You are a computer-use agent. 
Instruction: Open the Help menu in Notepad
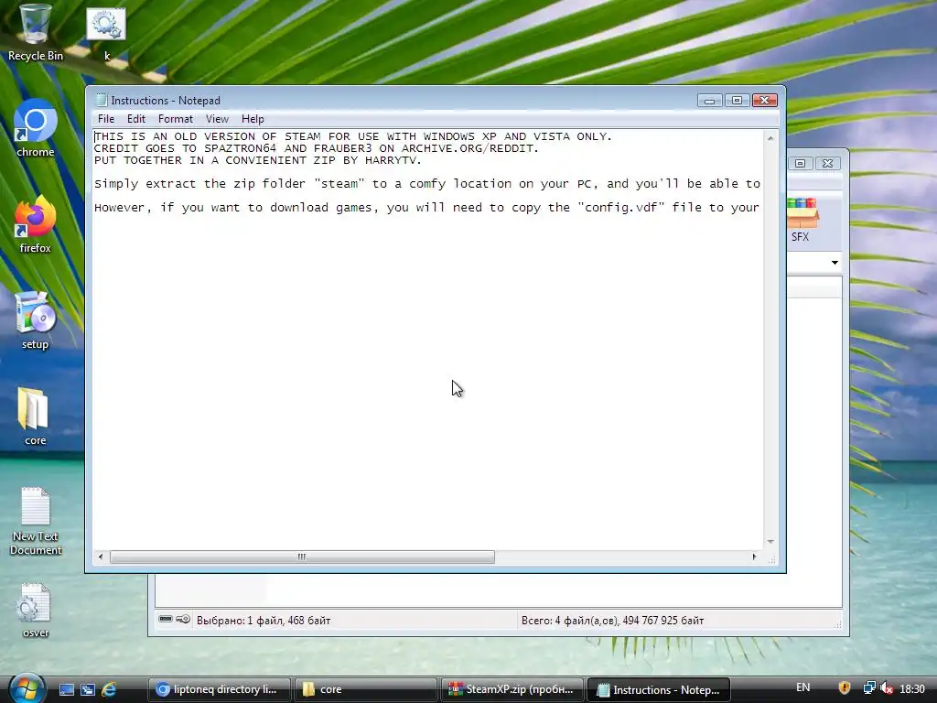coord(253,119)
